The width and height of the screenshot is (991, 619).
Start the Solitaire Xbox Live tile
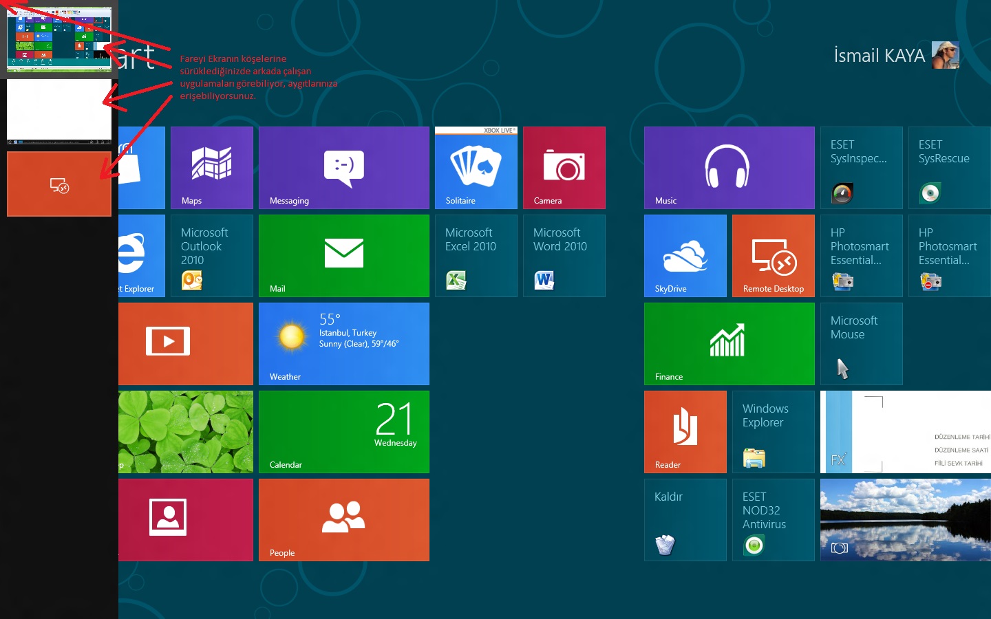(476, 168)
